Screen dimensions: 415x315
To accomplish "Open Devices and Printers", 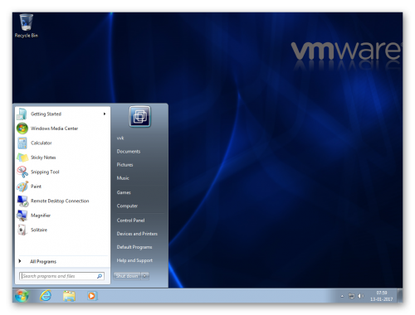I will [x=137, y=234].
